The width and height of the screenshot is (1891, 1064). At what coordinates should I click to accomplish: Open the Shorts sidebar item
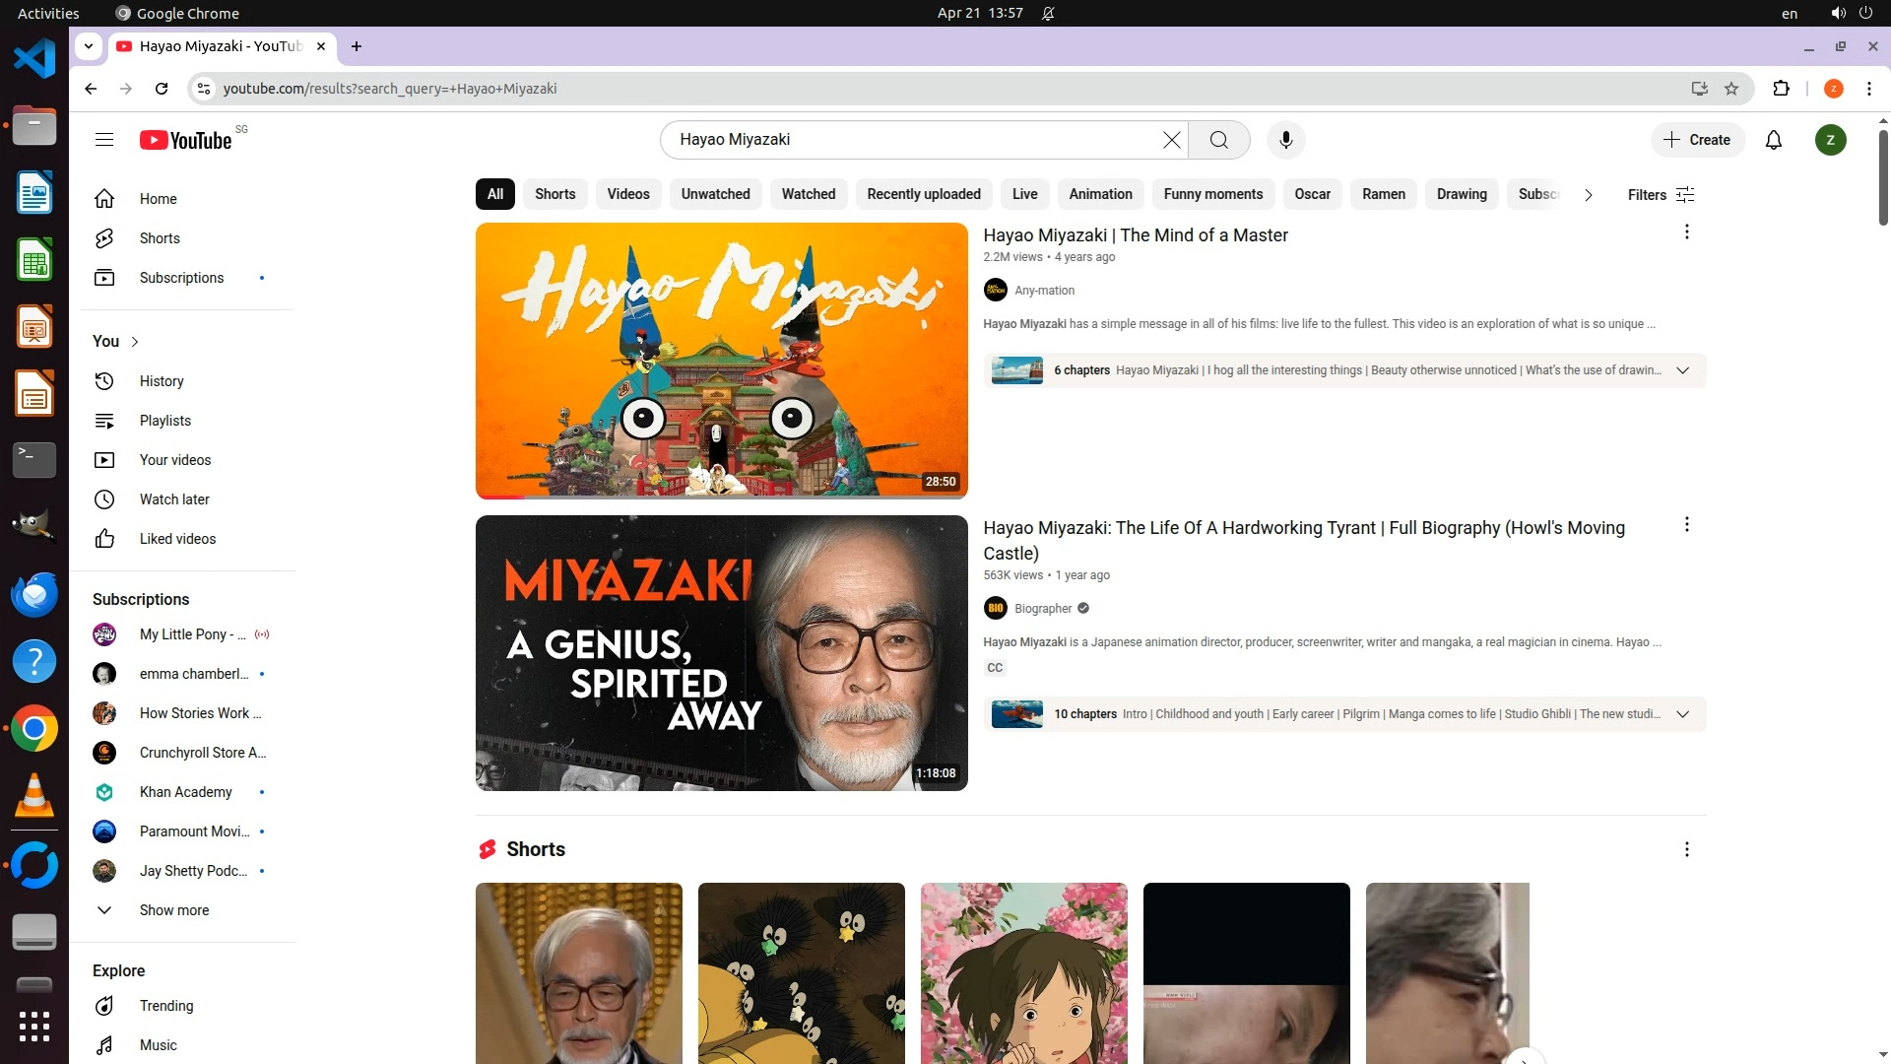coord(160,238)
